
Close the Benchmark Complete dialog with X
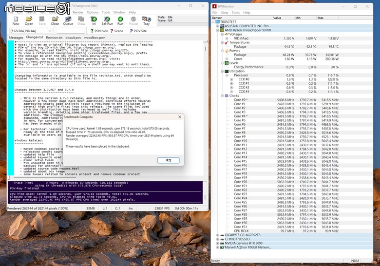tap(180, 117)
